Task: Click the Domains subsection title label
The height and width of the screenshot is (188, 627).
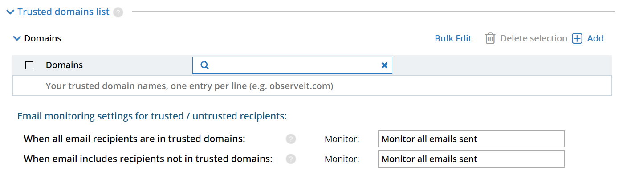Action: pyautogui.click(x=43, y=38)
